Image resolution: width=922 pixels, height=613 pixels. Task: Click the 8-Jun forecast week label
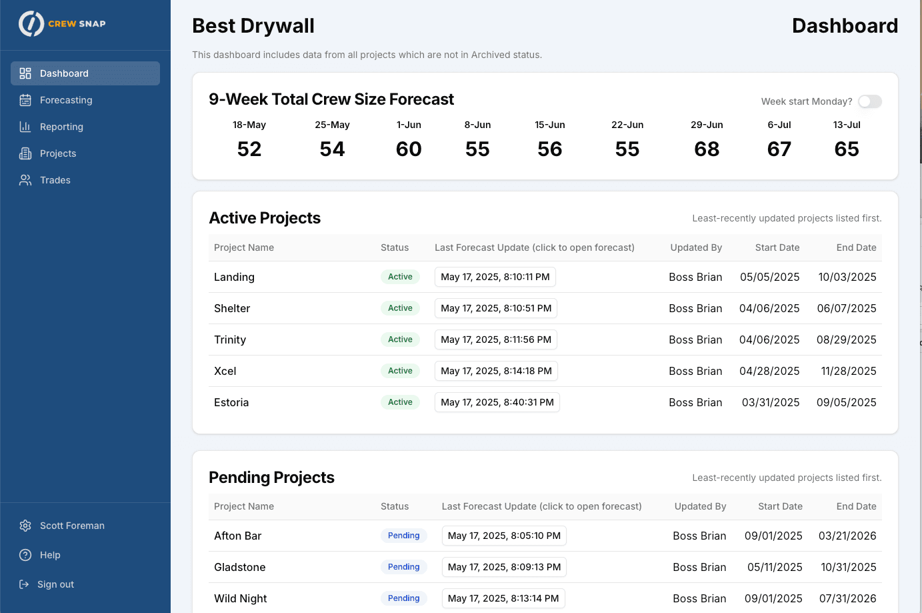[477, 125]
